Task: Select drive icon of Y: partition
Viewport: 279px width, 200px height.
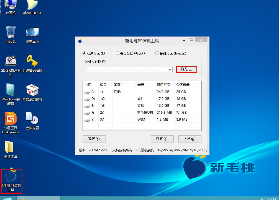Action: [87, 120]
